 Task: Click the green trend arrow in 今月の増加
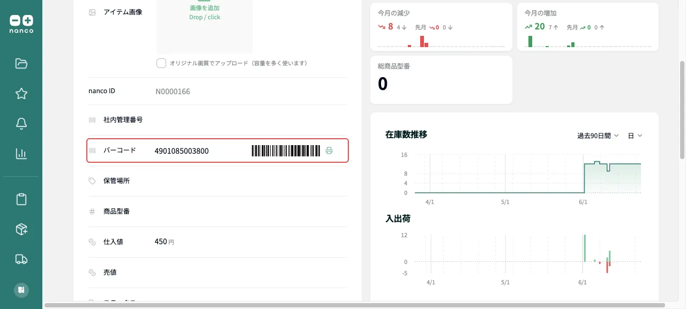[528, 26]
